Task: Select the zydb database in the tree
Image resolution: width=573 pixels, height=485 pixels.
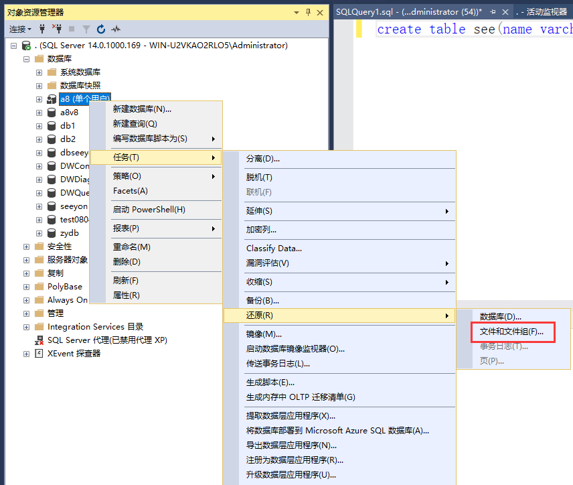Action: click(69, 233)
